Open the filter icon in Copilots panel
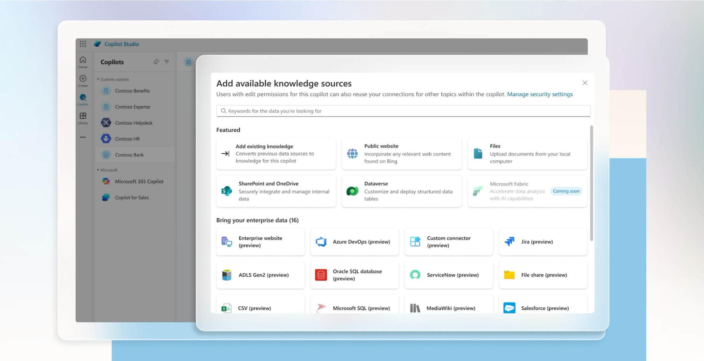This screenshot has width=704, height=361. [x=166, y=61]
